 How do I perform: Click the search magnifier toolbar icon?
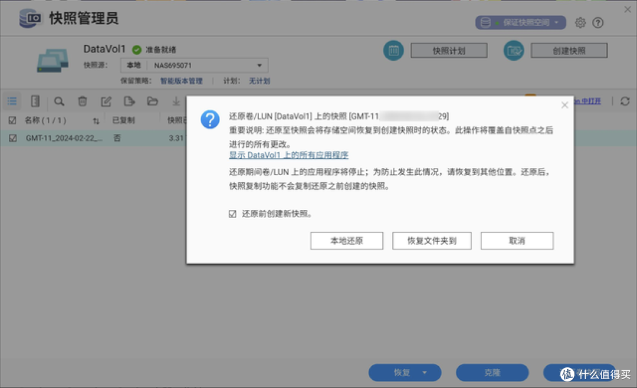[x=59, y=101]
